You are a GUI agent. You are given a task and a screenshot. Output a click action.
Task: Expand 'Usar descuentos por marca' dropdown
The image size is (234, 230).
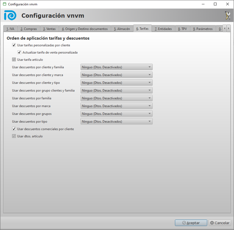pyautogui.click(x=116, y=106)
